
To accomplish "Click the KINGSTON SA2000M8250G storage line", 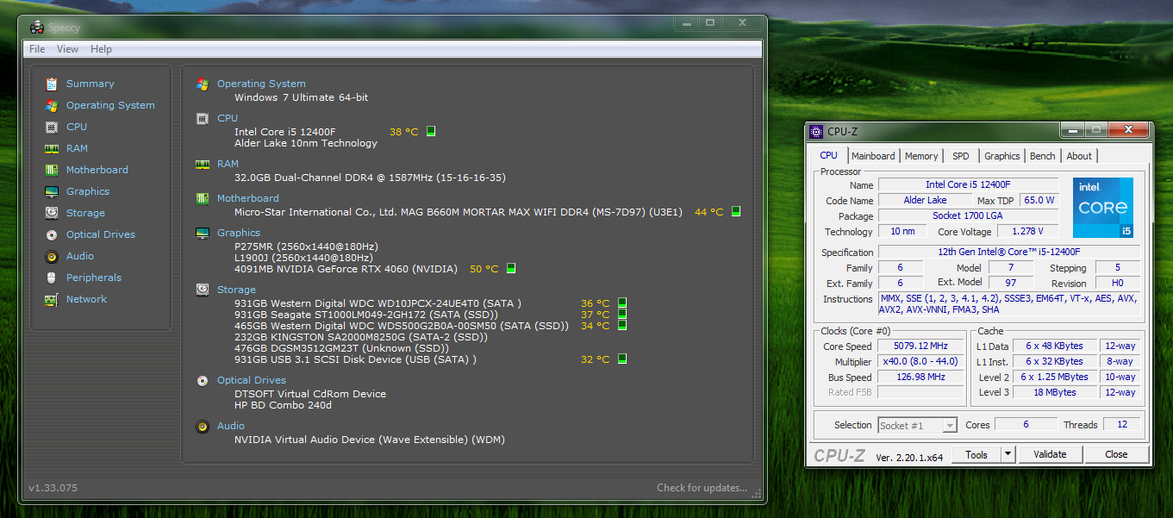I will [x=361, y=337].
